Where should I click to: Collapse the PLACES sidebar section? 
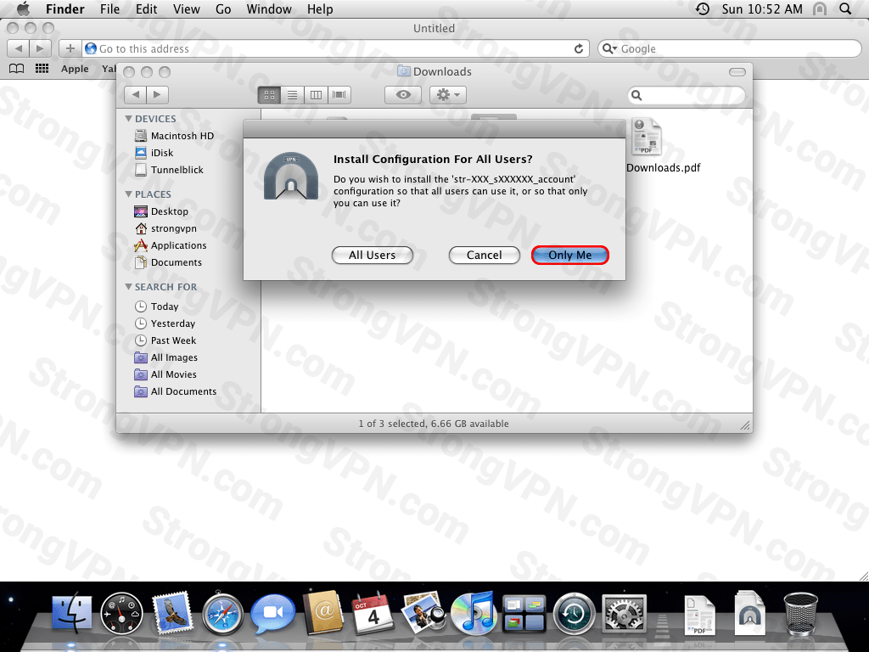click(x=129, y=194)
